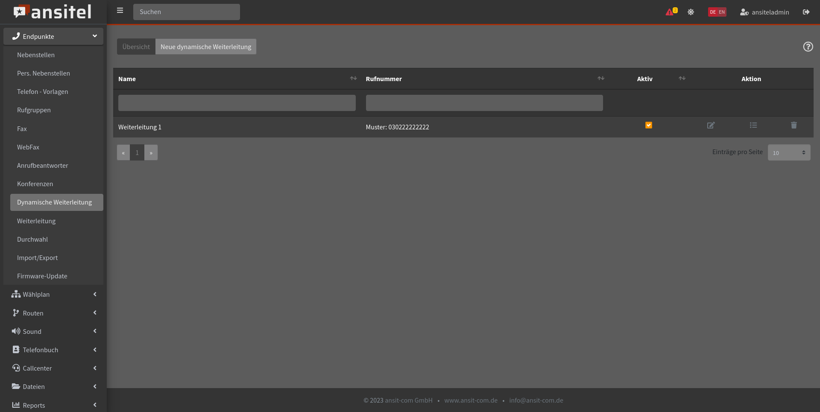The width and height of the screenshot is (820, 412).
Task: Toggle the Aktiv checkbox for Weiterleitung 1
Action: coord(649,125)
